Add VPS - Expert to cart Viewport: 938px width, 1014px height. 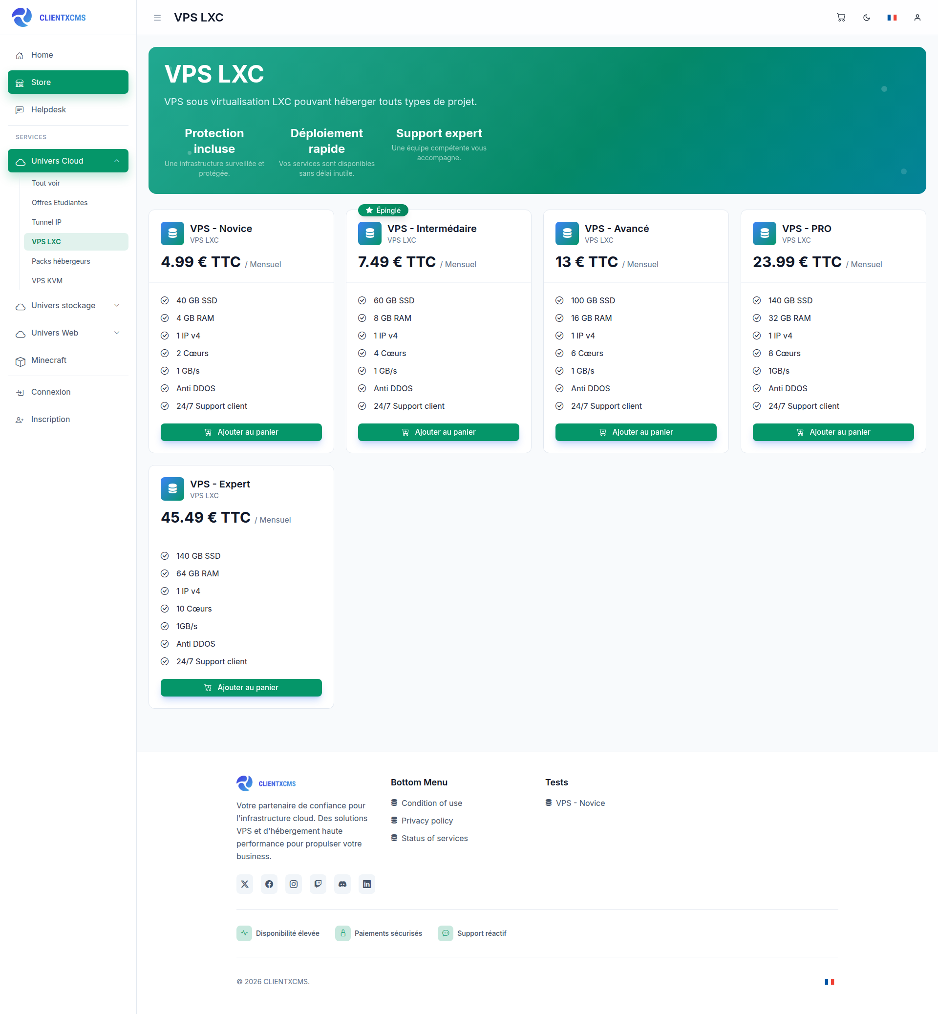241,687
